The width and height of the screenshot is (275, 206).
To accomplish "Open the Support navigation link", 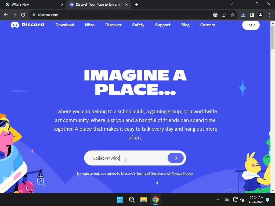I will pos(163,25).
